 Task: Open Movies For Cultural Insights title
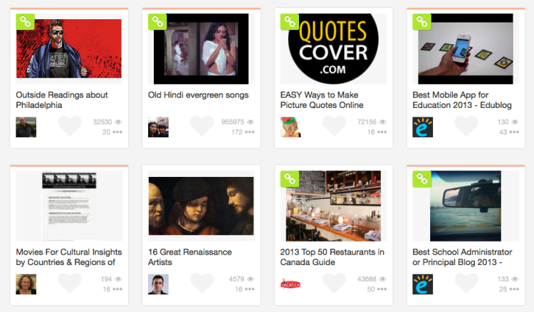(69, 257)
